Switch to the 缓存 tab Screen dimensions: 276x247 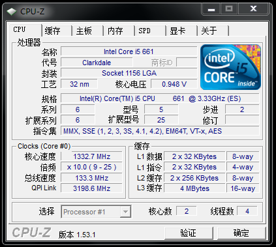pos(57,31)
